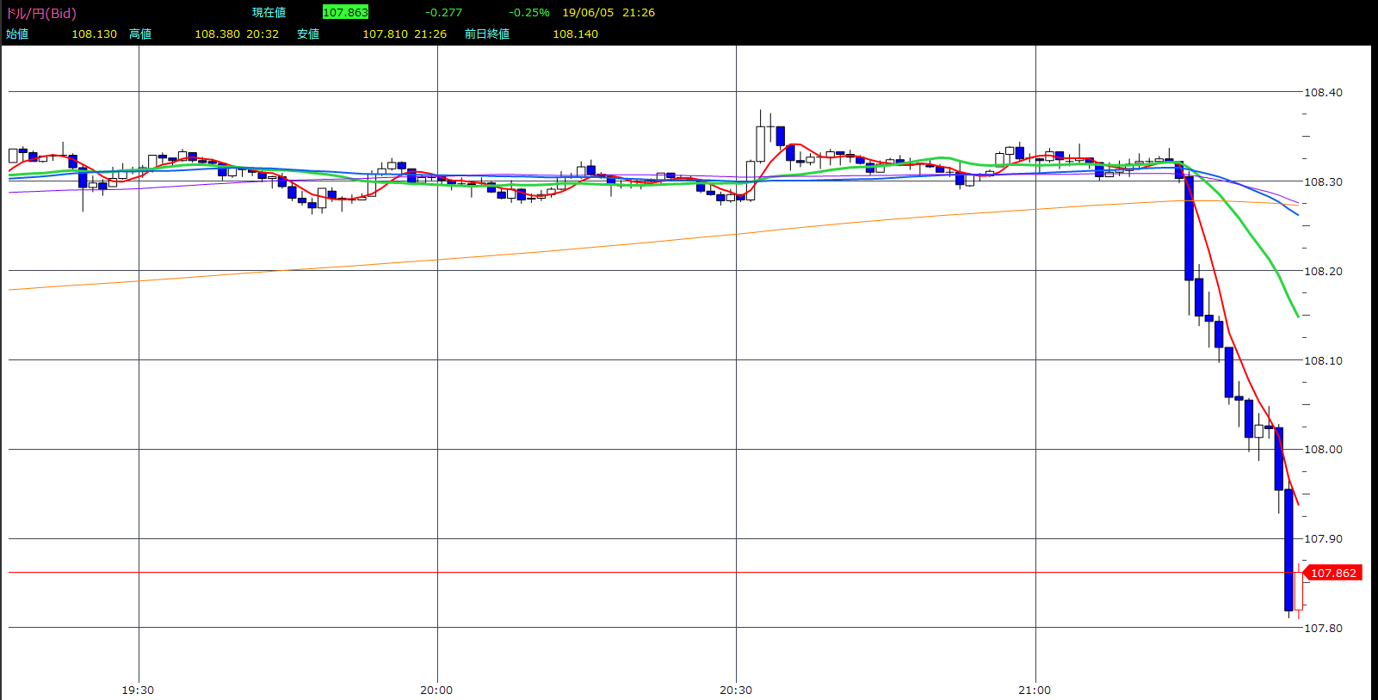
Task: Click the ドル/円(Bid) chart title
Action: 41,13
